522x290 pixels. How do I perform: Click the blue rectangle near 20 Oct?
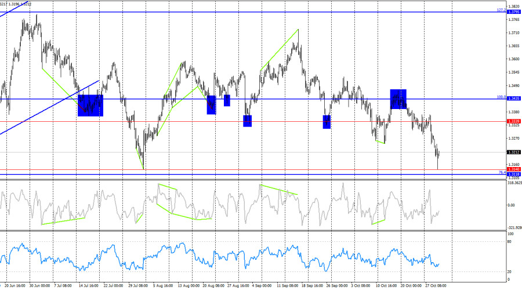[398, 99]
